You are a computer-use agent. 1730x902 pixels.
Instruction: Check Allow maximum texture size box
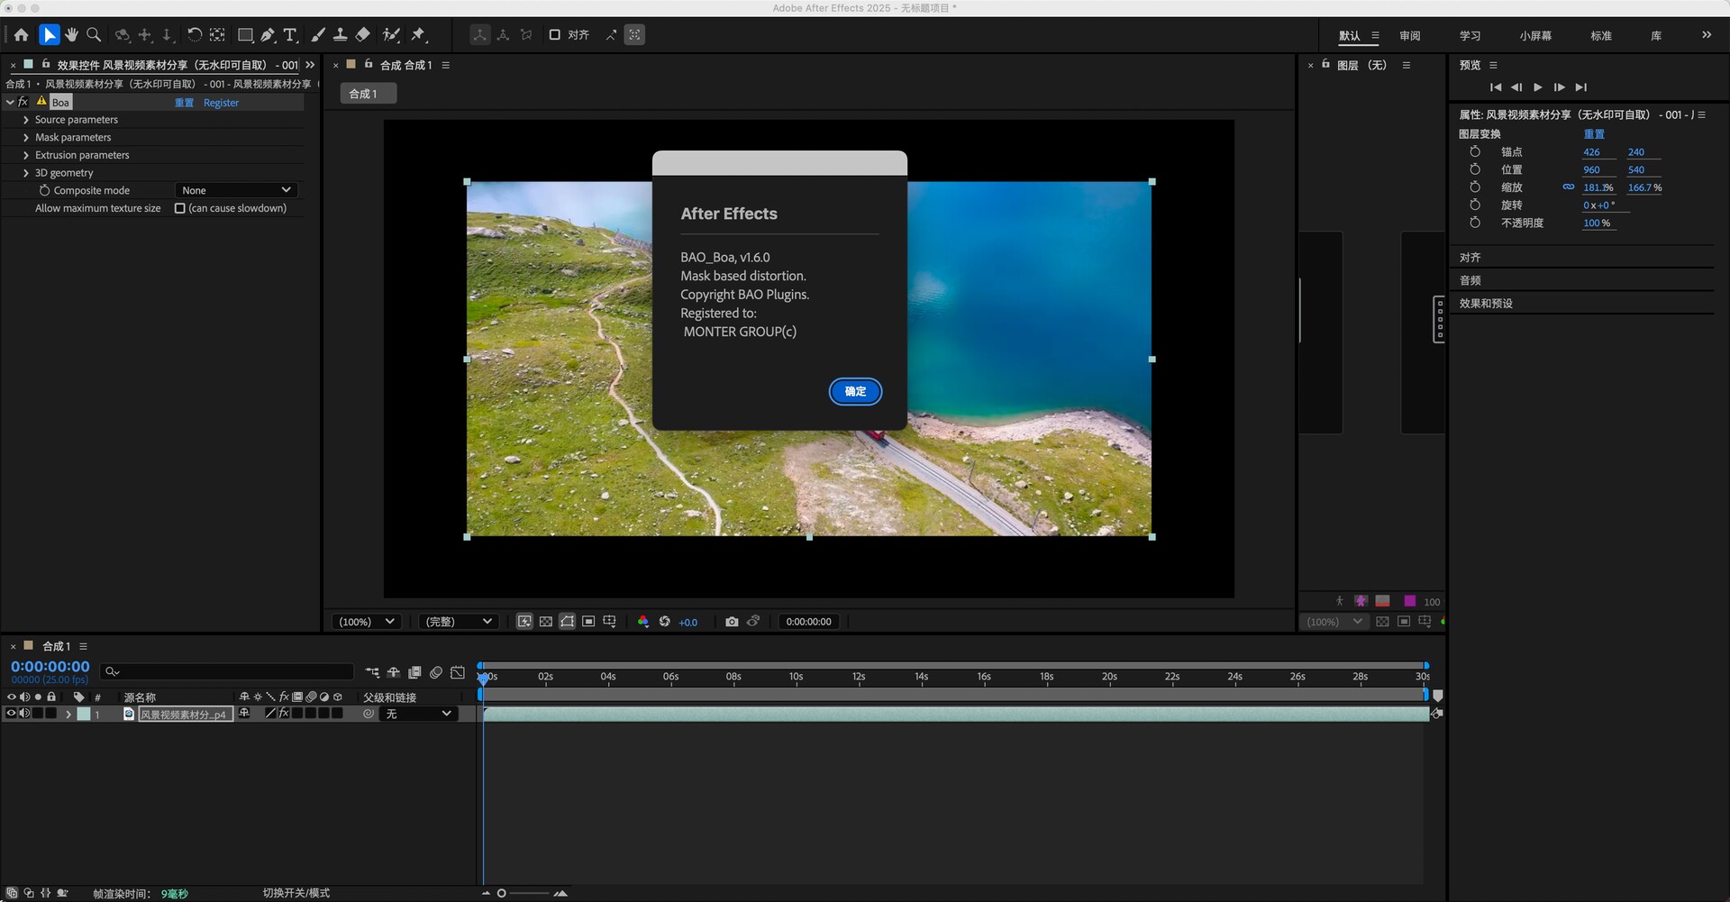pyautogui.click(x=179, y=208)
